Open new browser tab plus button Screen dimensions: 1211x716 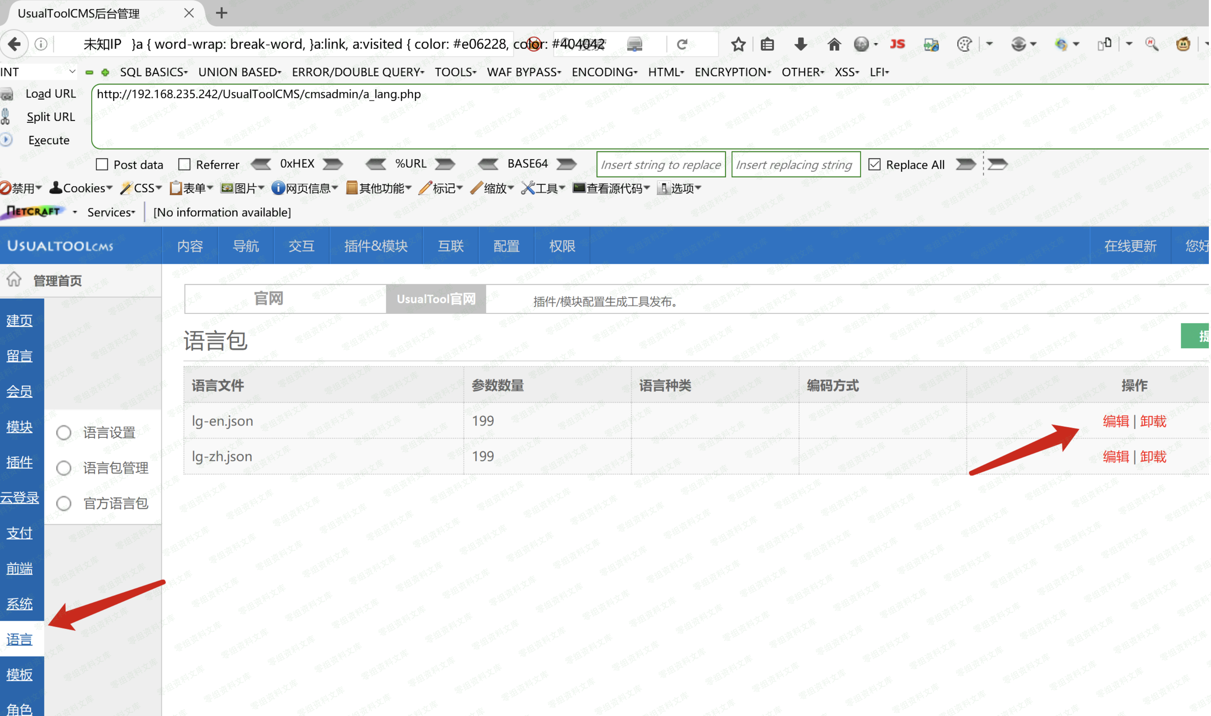tap(221, 13)
